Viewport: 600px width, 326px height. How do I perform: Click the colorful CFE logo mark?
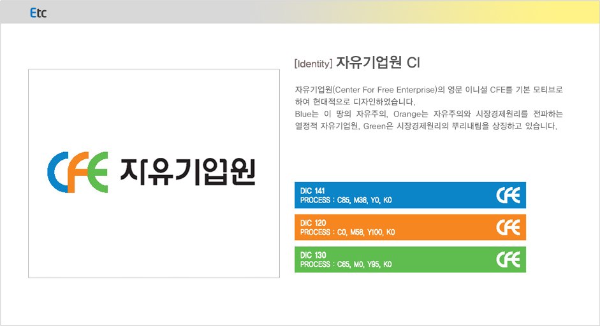click(78, 172)
